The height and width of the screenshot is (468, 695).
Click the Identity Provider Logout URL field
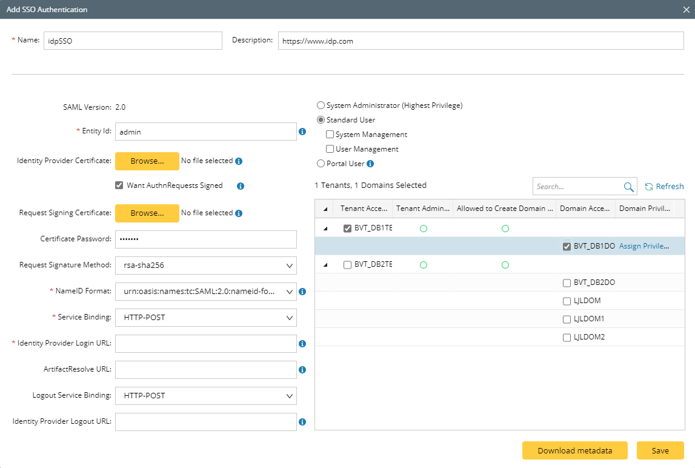tap(205, 422)
